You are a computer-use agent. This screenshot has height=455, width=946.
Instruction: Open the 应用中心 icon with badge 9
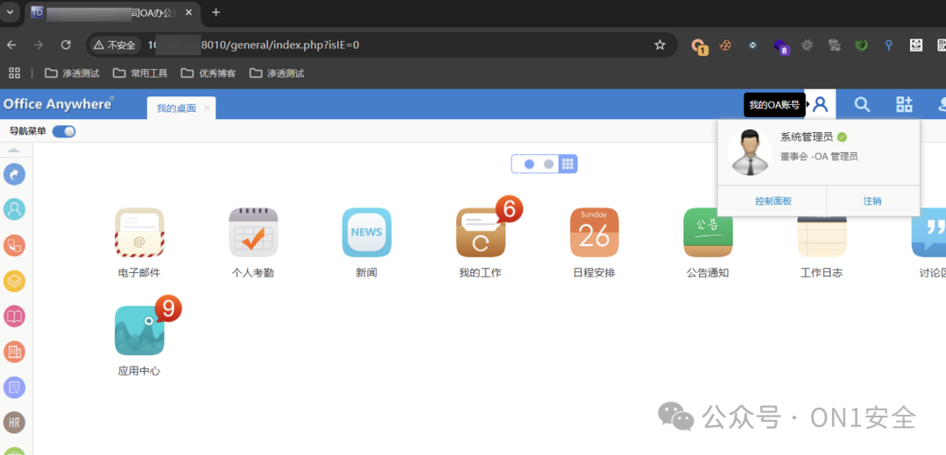pyautogui.click(x=139, y=330)
